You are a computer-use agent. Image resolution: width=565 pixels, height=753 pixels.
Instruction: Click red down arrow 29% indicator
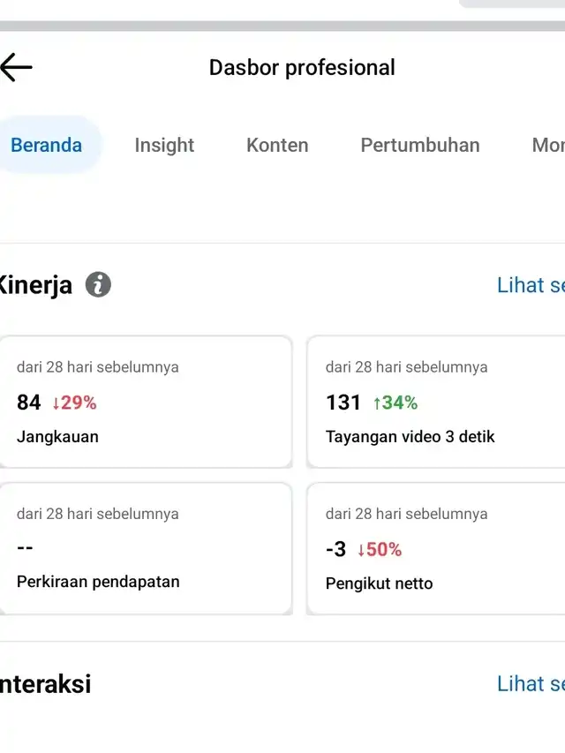coord(74,403)
